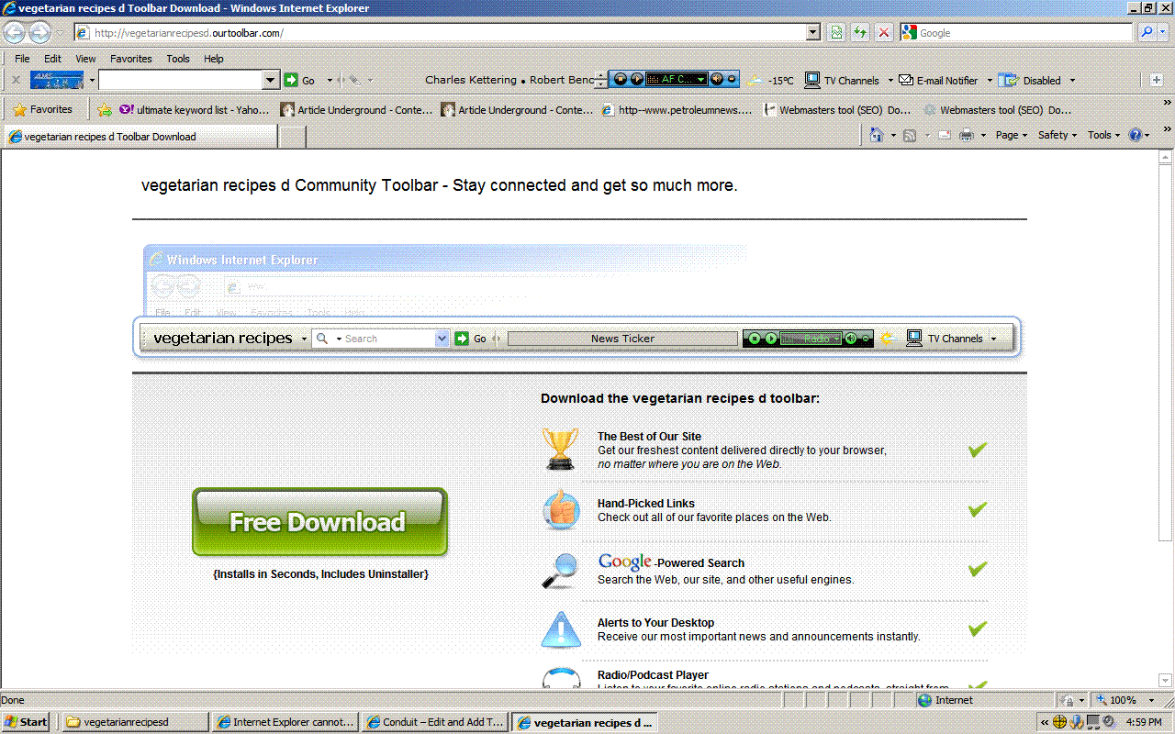Image resolution: width=1175 pixels, height=734 pixels.
Task: Click the trophy icon for Best of Our Site
Action: click(x=560, y=450)
